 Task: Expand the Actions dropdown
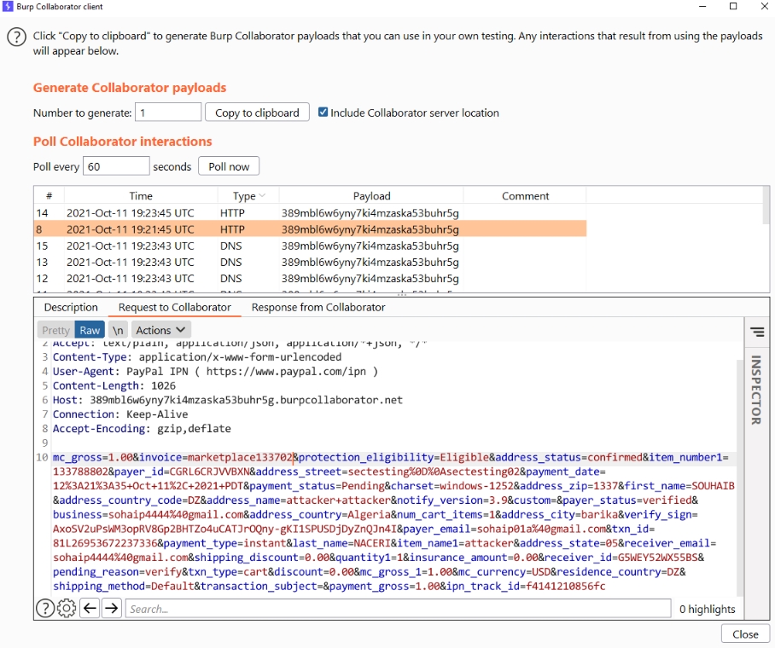click(161, 330)
